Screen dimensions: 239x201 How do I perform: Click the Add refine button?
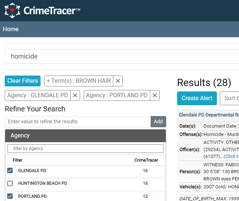click(158, 121)
